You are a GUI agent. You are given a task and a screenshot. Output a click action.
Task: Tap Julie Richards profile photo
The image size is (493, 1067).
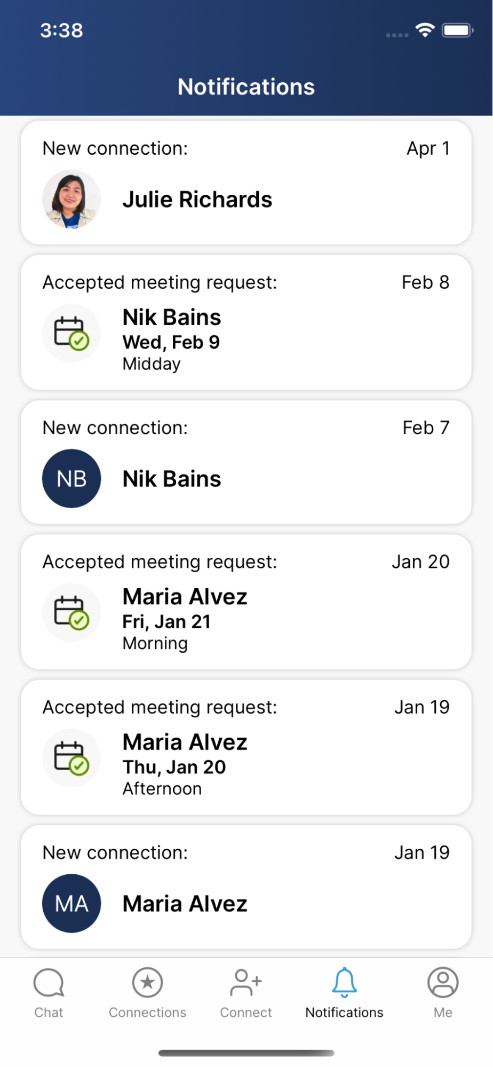coord(71,199)
